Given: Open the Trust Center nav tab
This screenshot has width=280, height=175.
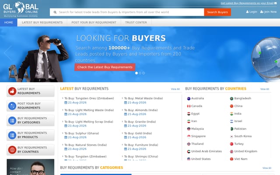Looking at the screenshot, I should pyautogui.click(x=136, y=22).
